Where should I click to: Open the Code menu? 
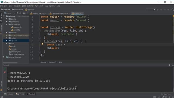24,6
